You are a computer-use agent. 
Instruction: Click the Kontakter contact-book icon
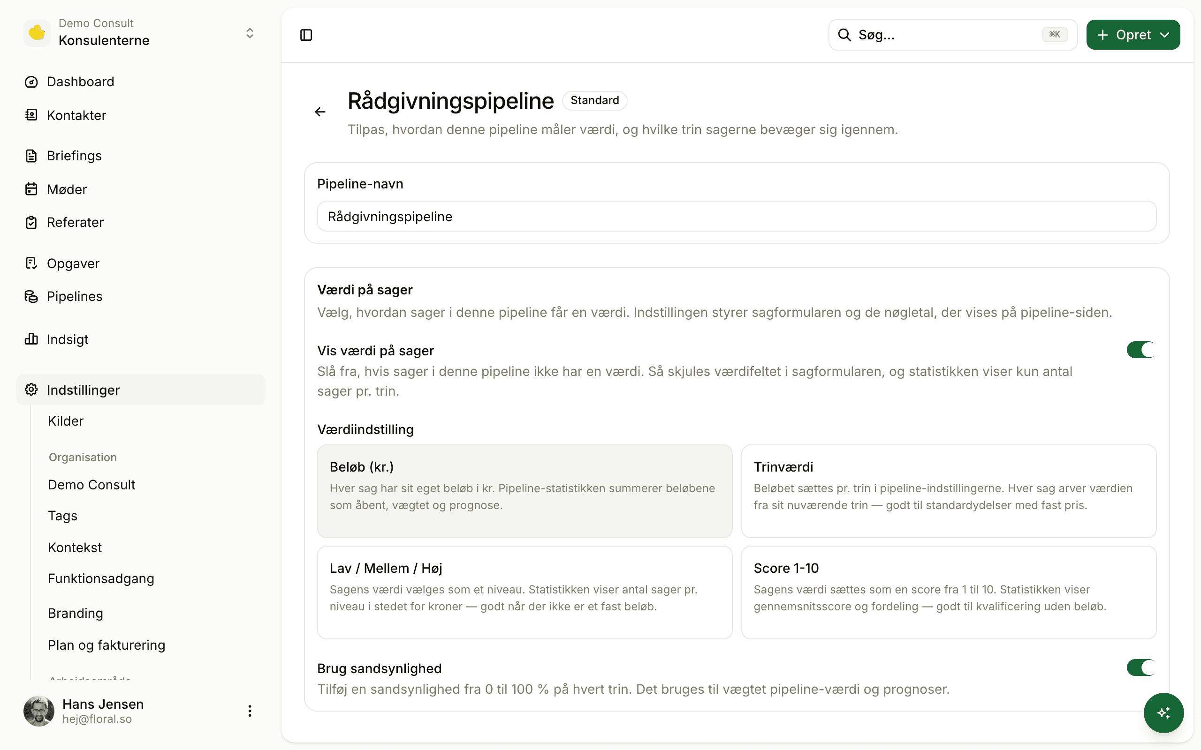click(x=31, y=115)
